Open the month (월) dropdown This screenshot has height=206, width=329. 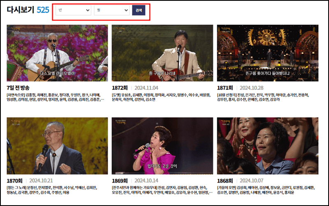(111, 10)
